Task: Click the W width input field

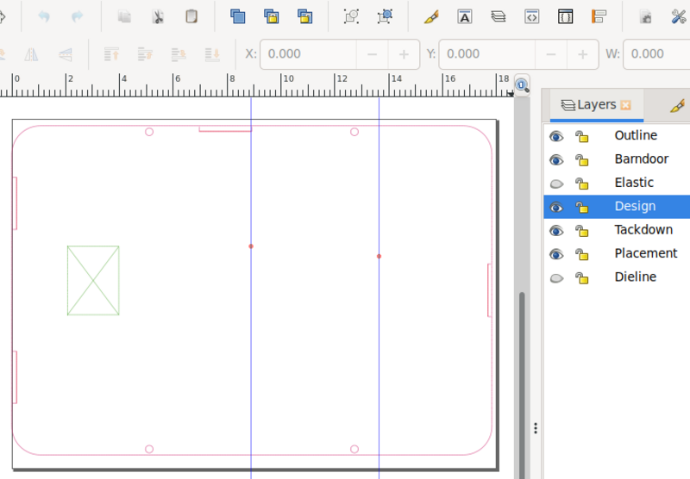Action: [x=656, y=54]
